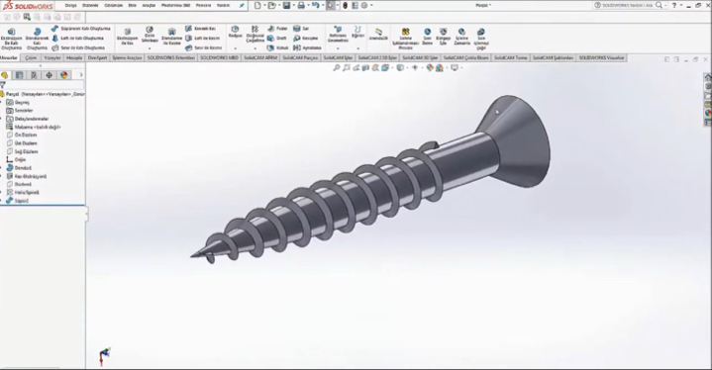Click the New document icon
Viewport: 712px width, 370px height.
pos(257,6)
